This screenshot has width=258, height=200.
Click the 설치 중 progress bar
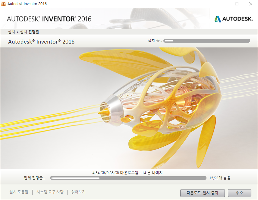[207, 41]
